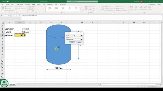Click Clear in Sort & Filter

(94, 7)
